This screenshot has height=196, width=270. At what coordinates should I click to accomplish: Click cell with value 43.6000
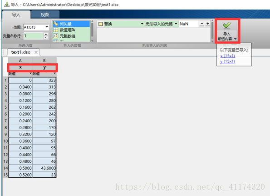point(44,168)
